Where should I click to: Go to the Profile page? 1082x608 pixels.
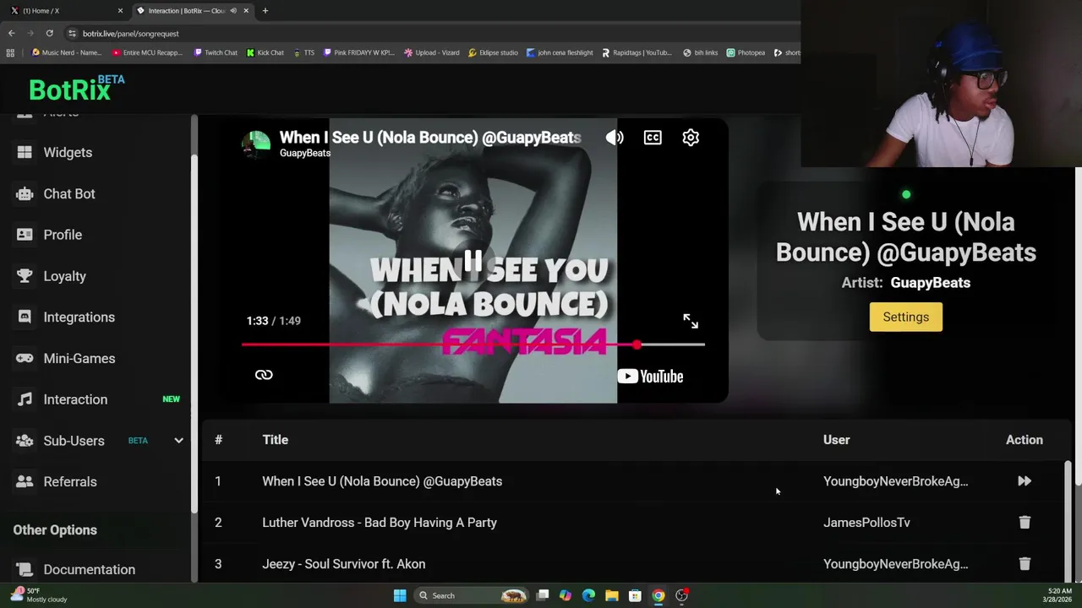pos(63,235)
